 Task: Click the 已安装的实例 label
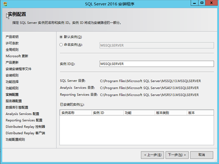tap(72, 105)
